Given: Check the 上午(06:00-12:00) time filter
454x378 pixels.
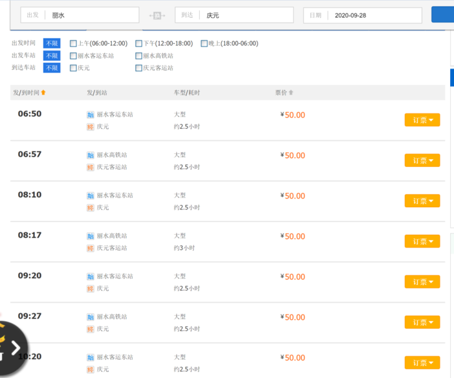Looking at the screenshot, I should pyautogui.click(x=73, y=43).
